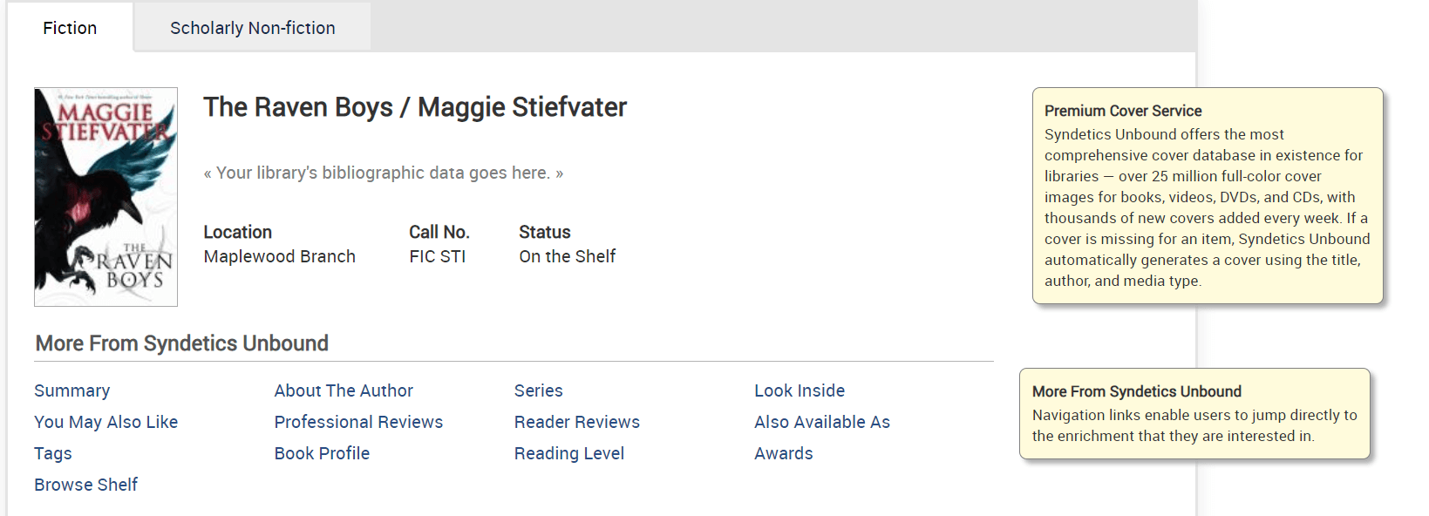This screenshot has width=1429, height=516.
Task: Select the Also Available As link
Action: pos(821,422)
